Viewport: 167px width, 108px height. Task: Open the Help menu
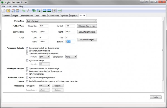[x=21, y=6]
